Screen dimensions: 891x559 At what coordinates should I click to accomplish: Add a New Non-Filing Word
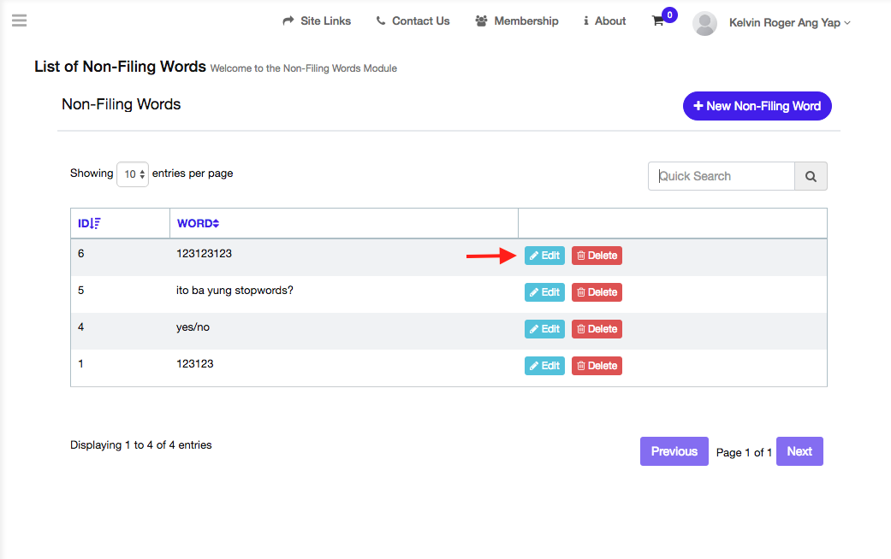click(x=757, y=106)
